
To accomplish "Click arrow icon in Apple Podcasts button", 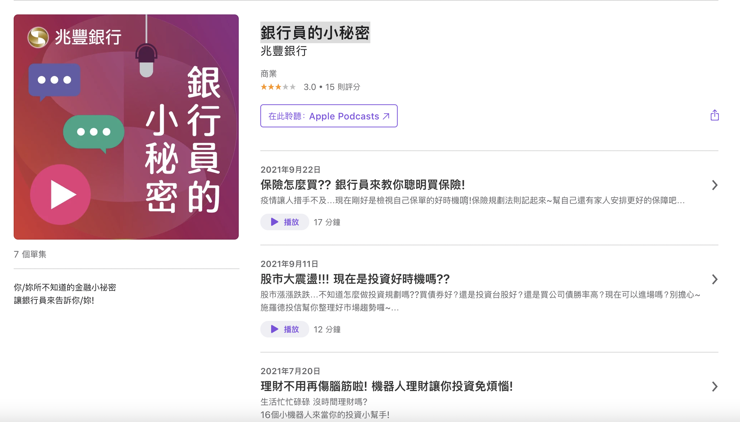I will (x=386, y=116).
